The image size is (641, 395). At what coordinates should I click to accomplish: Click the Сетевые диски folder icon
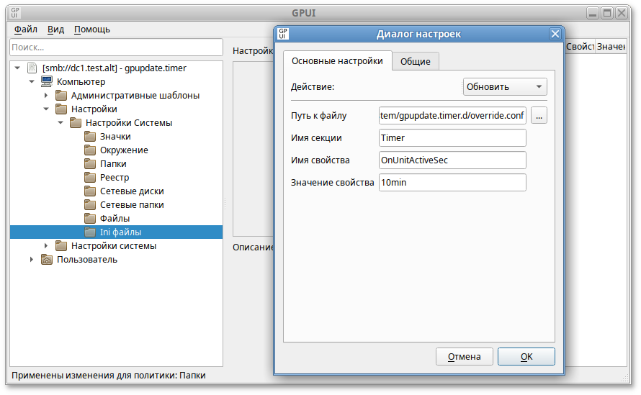coord(89,191)
